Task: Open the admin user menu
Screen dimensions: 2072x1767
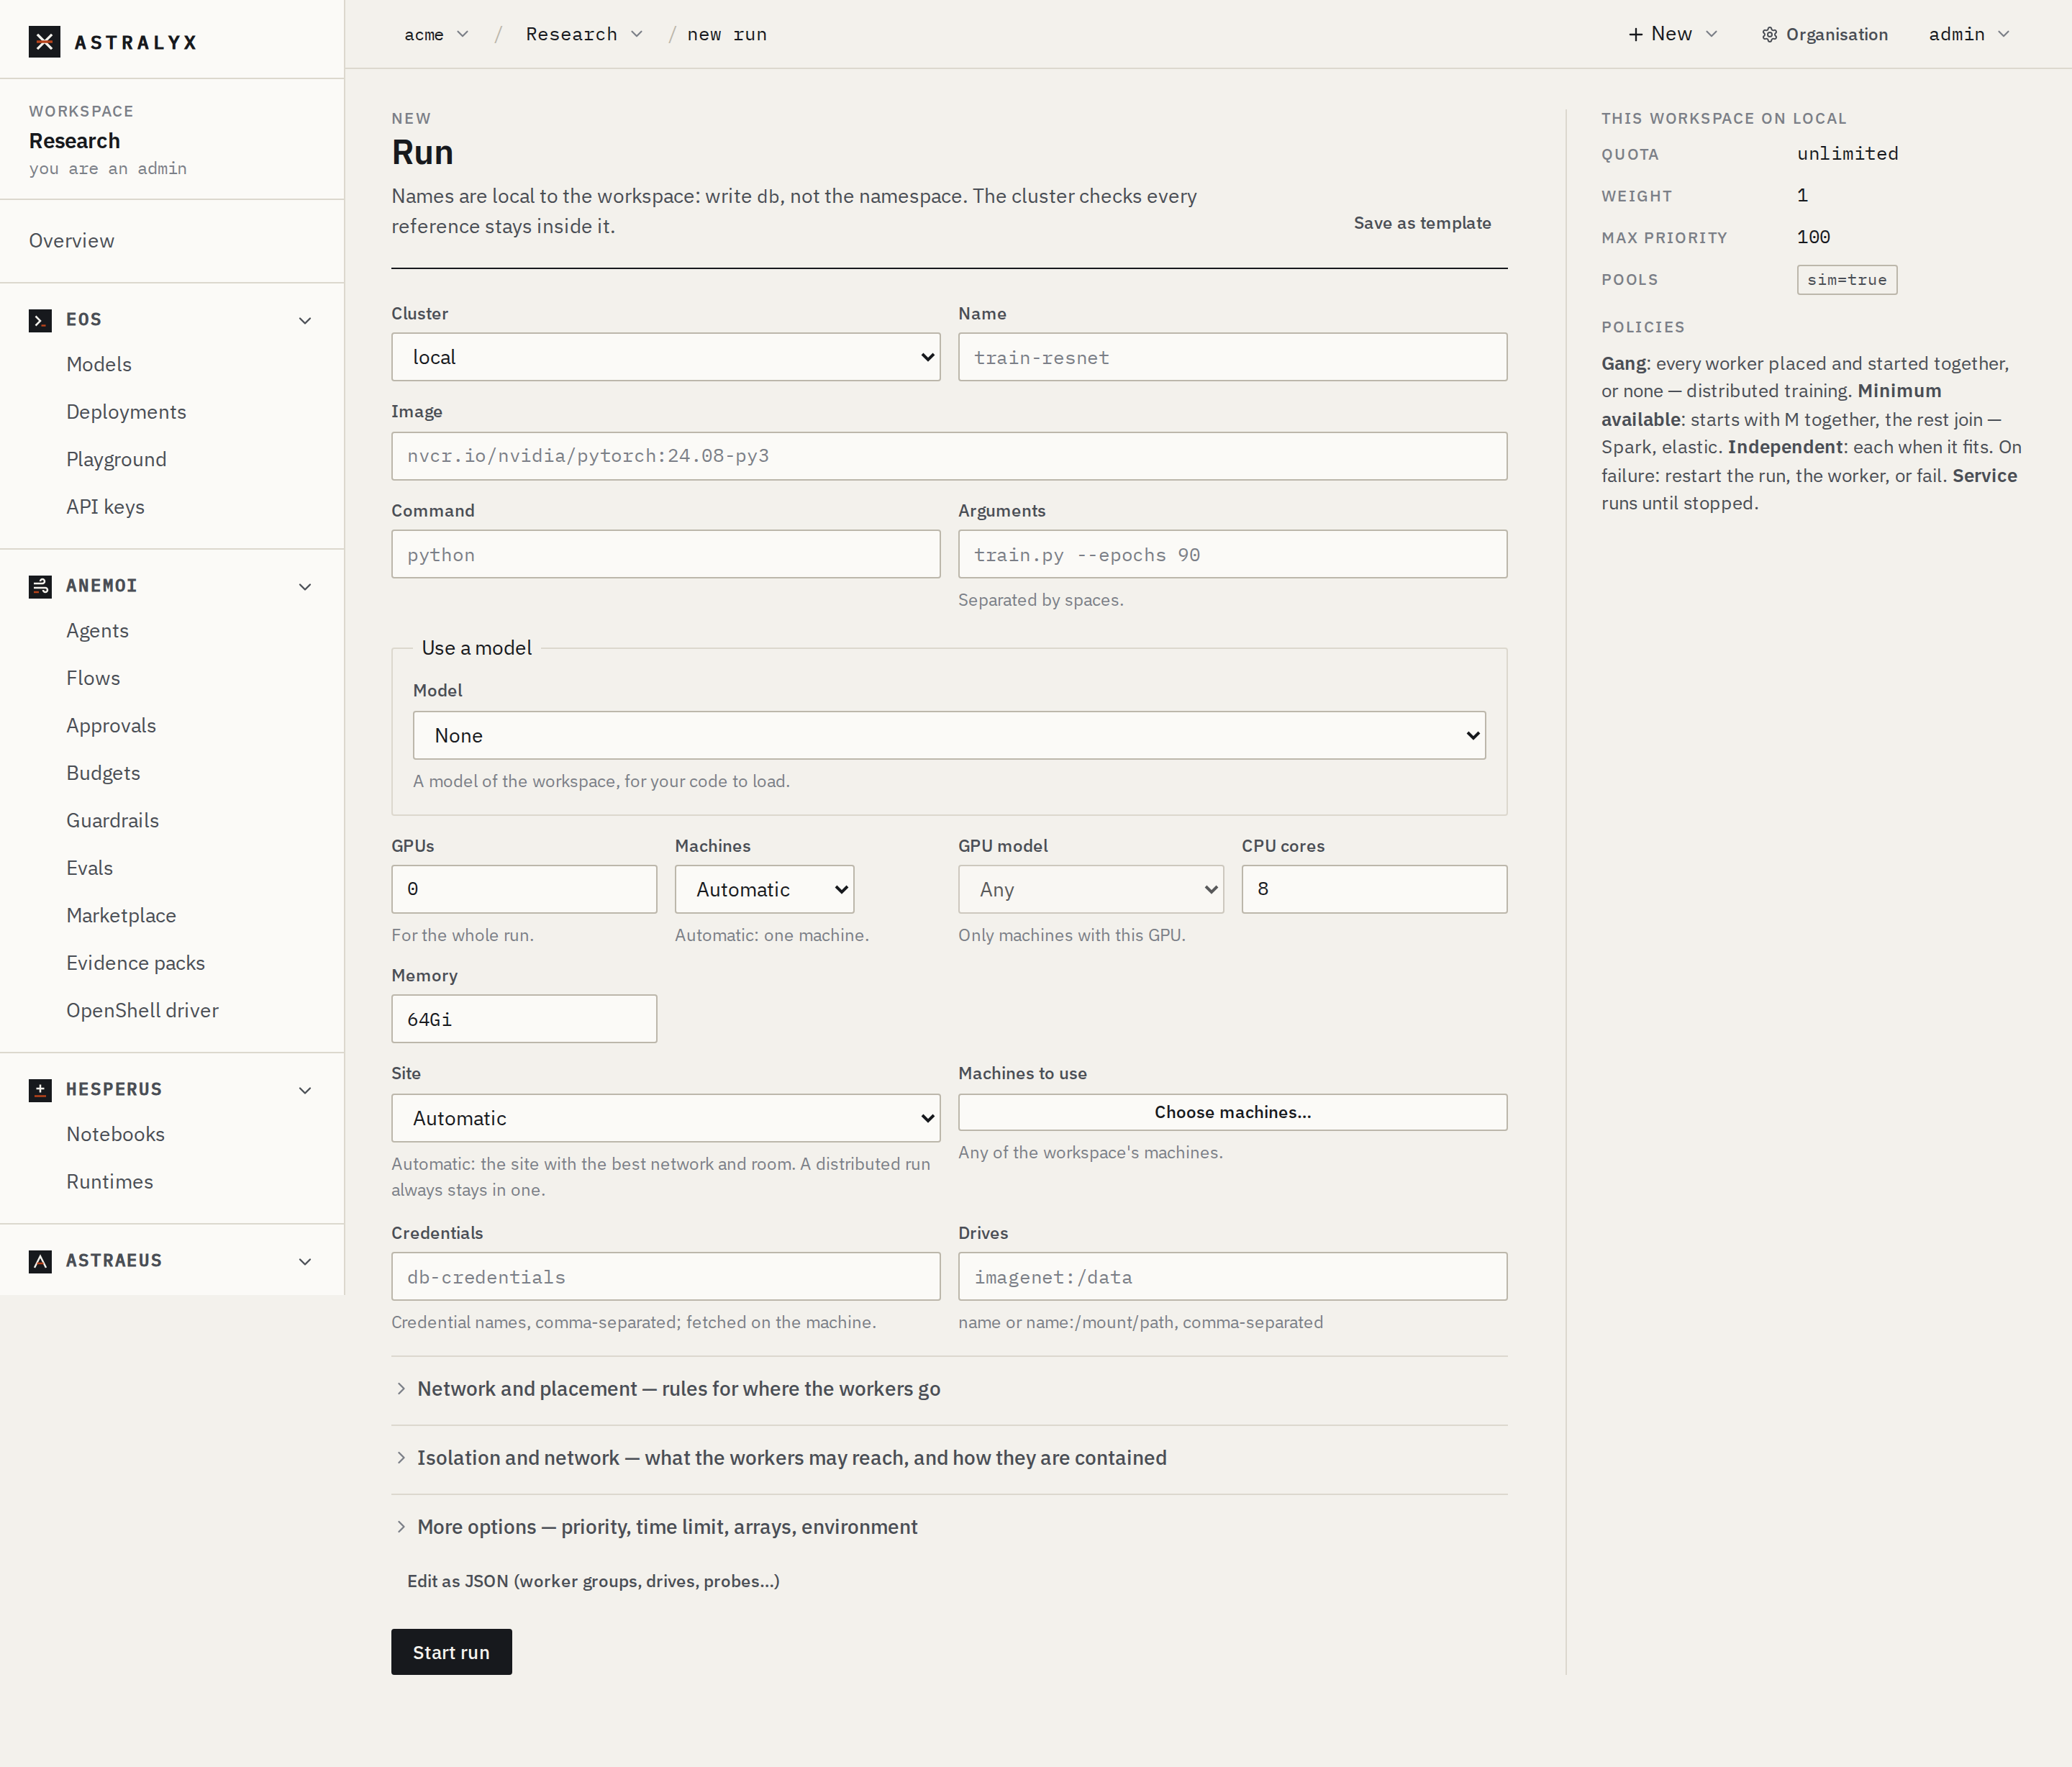Action: (x=1968, y=35)
